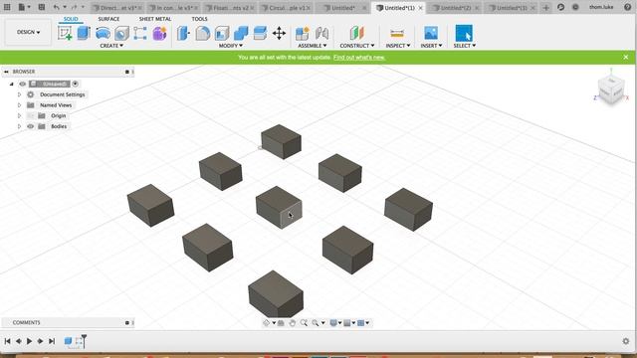Image resolution: width=637 pixels, height=358 pixels.
Task: Open the INSERT dropdown menu
Action: pyautogui.click(x=431, y=46)
